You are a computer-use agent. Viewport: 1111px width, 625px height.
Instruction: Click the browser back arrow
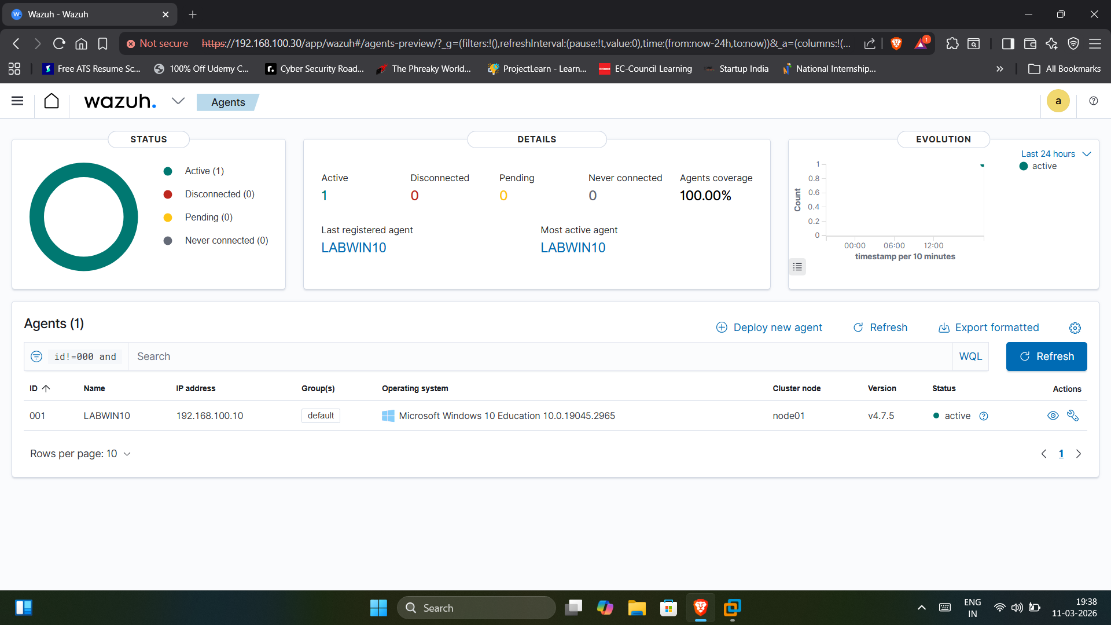click(16, 43)
